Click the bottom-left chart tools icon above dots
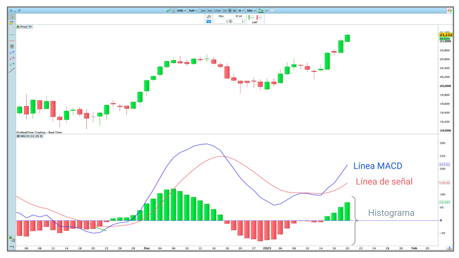Image resolution: width=459 pixels, height=258 pixels. point(11,239)
